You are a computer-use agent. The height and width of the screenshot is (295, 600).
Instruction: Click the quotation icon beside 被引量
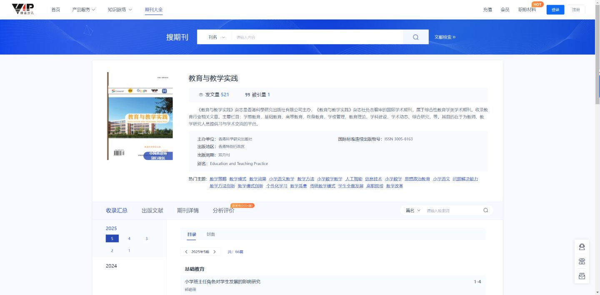247,95
